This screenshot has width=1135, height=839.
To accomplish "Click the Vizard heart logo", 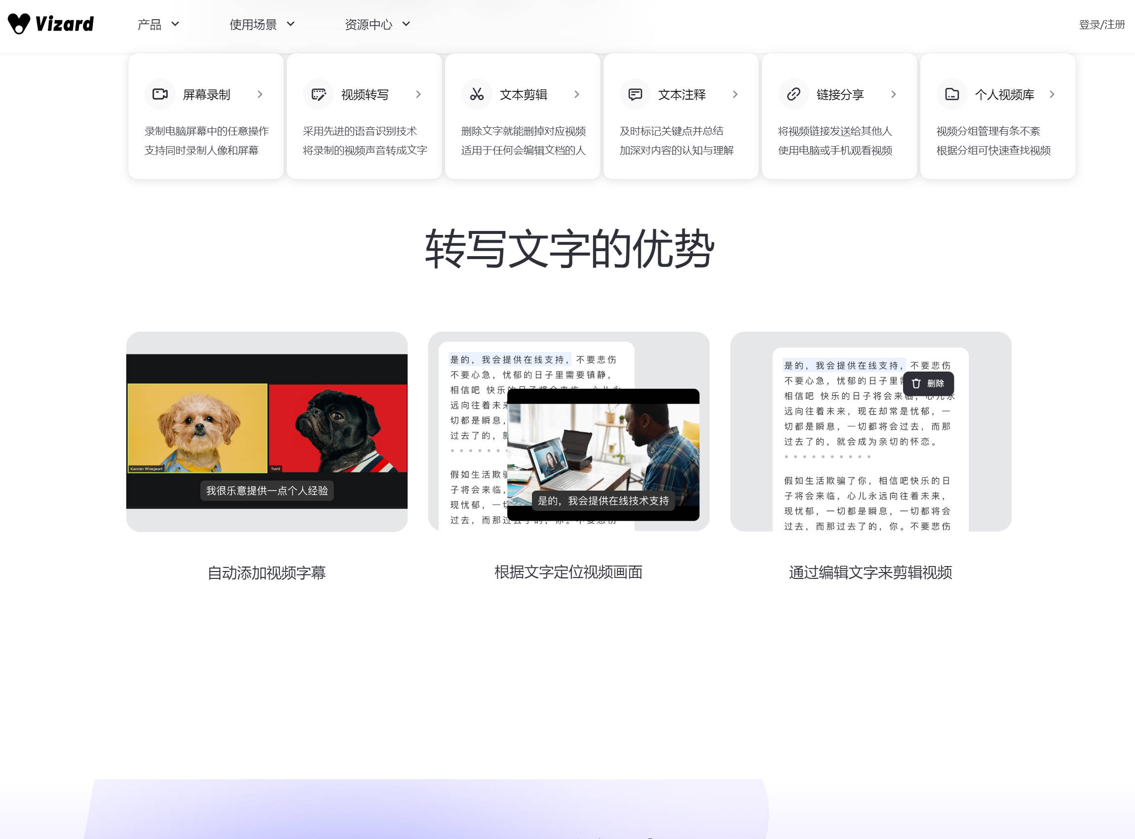I will click(19, 23).
